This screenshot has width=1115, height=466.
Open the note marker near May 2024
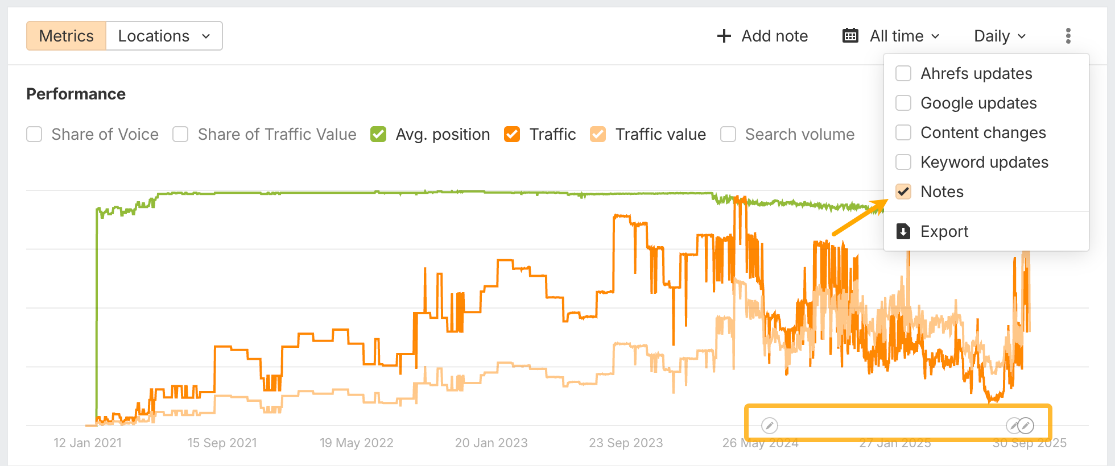769,425
